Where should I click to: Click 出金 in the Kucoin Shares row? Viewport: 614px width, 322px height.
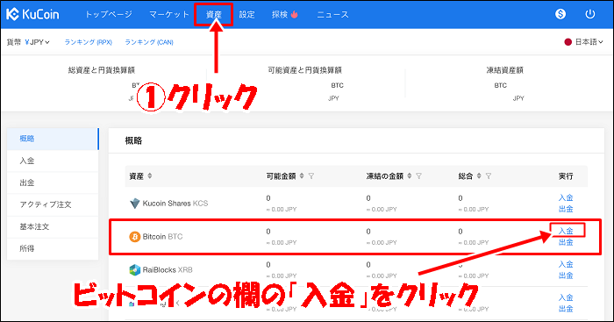(566, 209)
